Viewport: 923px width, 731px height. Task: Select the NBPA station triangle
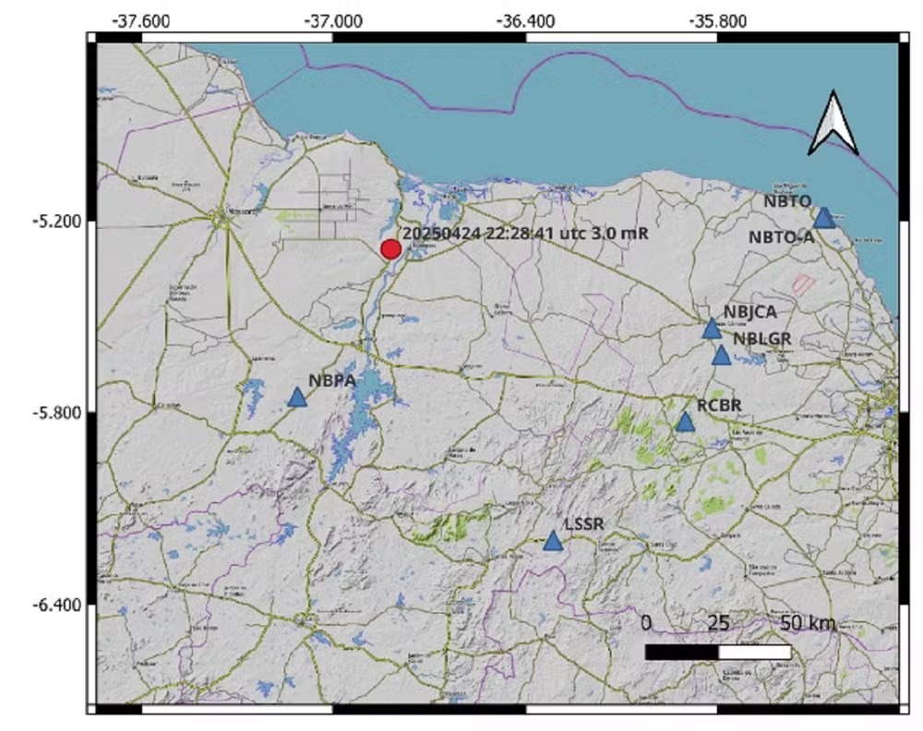click(x=298, y=398)
